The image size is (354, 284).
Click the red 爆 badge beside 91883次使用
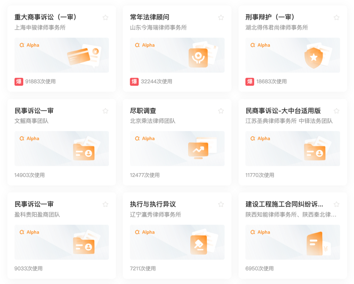click(19, 81)
